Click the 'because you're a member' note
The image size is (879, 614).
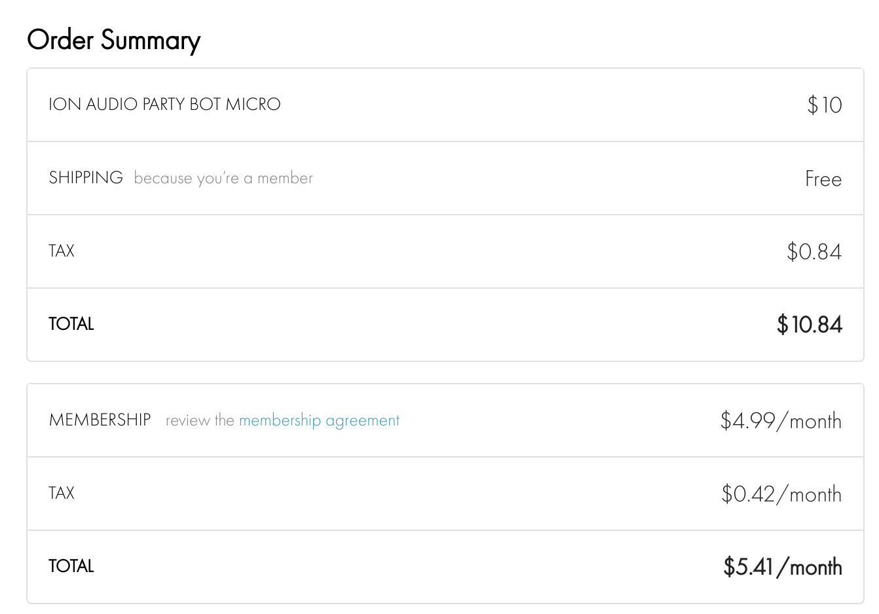[223, 178]
